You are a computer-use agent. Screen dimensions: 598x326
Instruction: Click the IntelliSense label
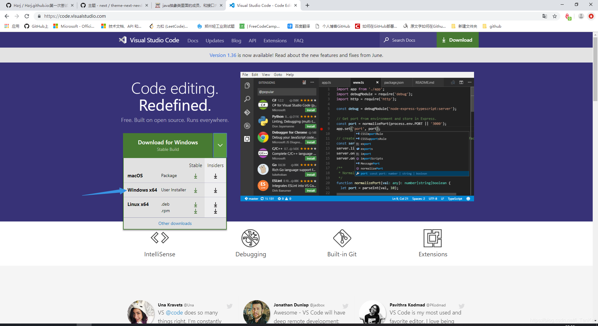(160, 254)
